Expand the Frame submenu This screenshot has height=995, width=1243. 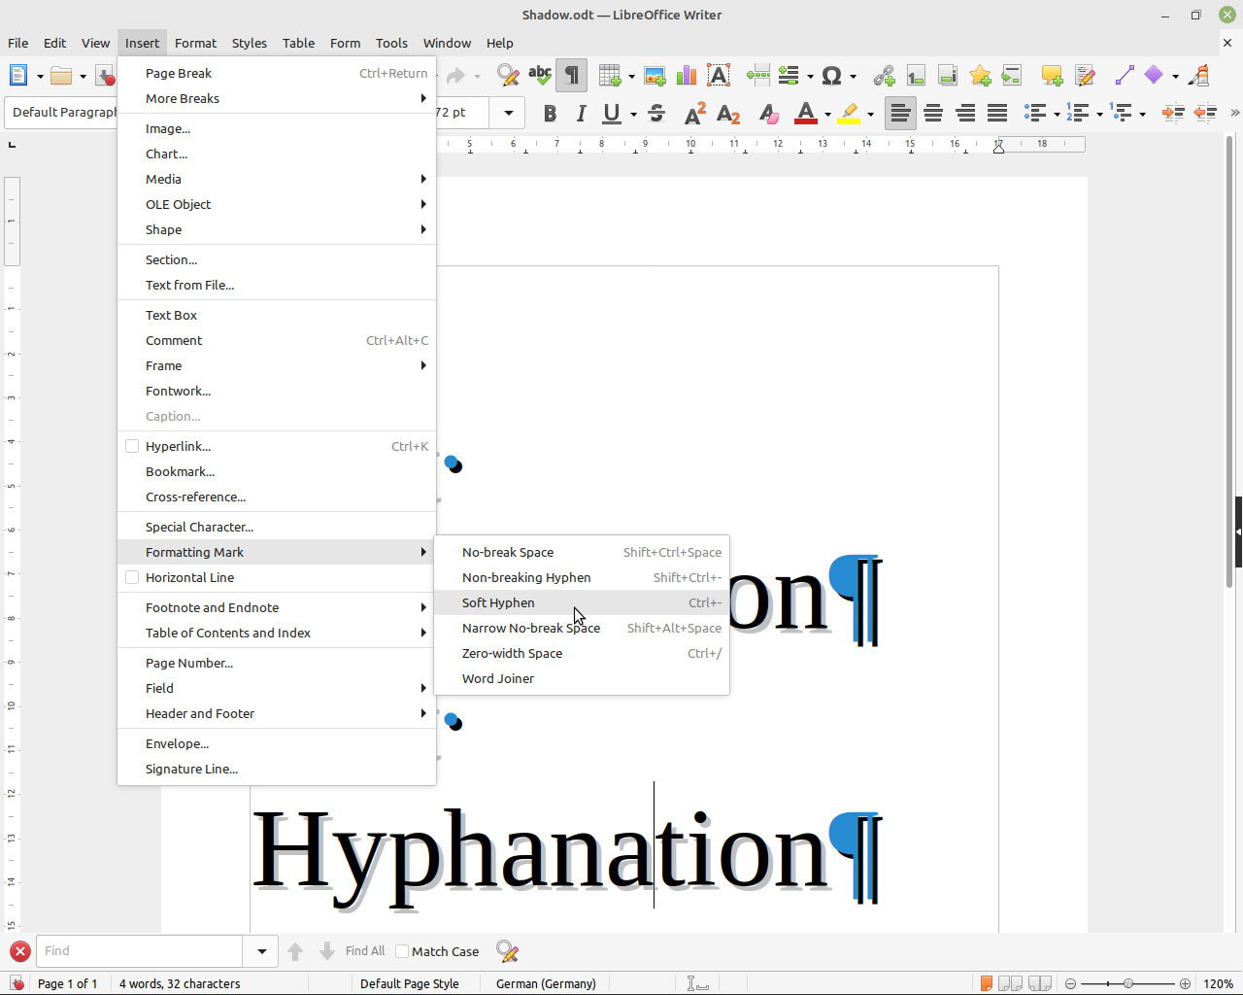click(277, 365)
